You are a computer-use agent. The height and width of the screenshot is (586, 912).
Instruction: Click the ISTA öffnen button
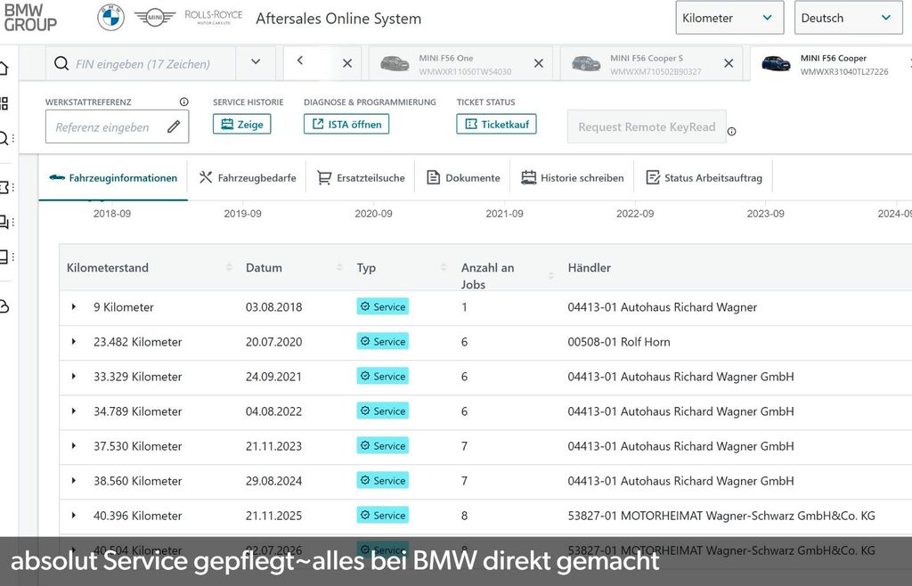pyautogui.click(x=346, y=124)
